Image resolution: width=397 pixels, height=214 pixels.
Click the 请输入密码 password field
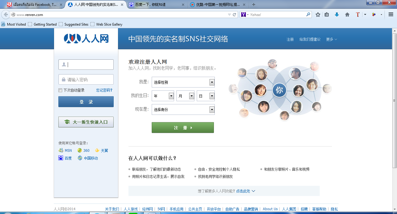coord(86,79)
